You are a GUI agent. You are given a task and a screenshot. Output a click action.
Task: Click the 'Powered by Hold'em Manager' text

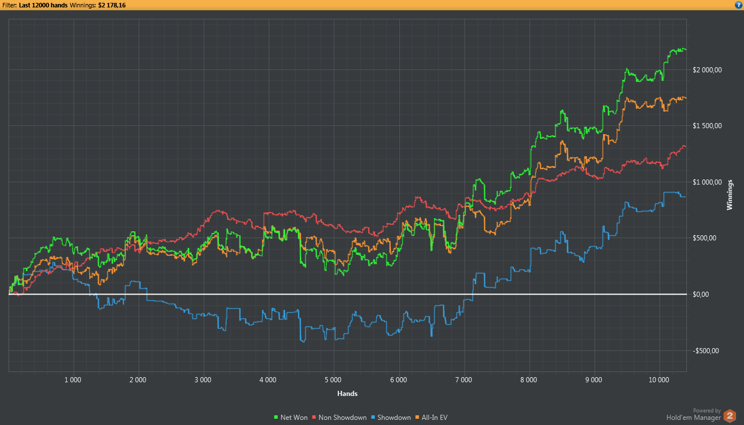693,414
